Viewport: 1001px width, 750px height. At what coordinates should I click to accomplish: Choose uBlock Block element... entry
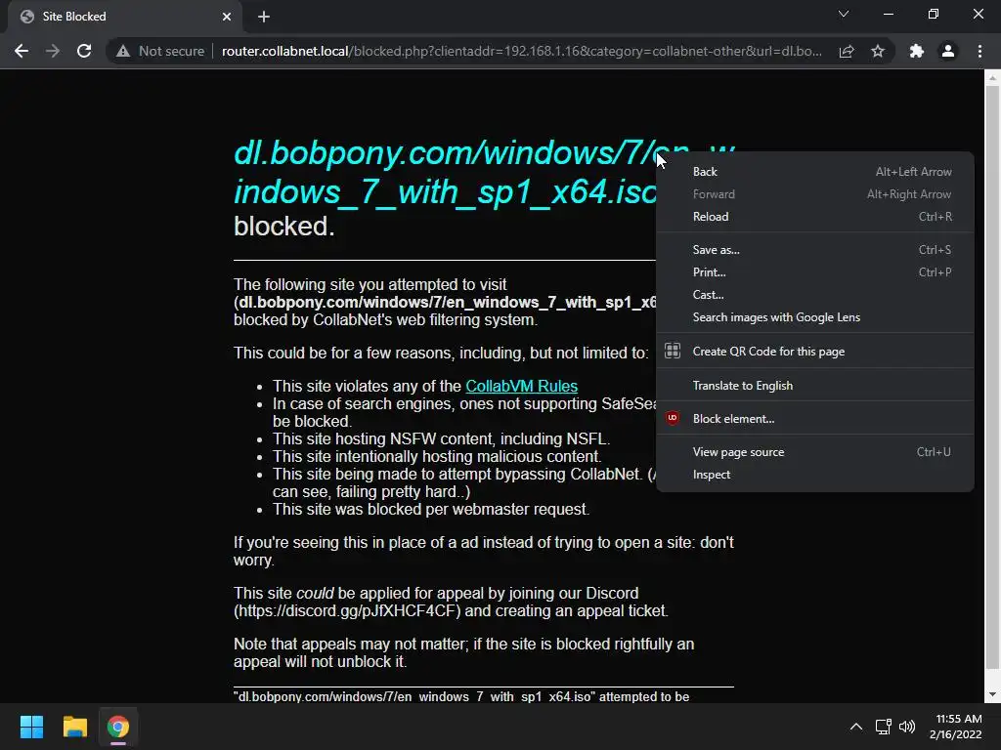pos(815,418)
